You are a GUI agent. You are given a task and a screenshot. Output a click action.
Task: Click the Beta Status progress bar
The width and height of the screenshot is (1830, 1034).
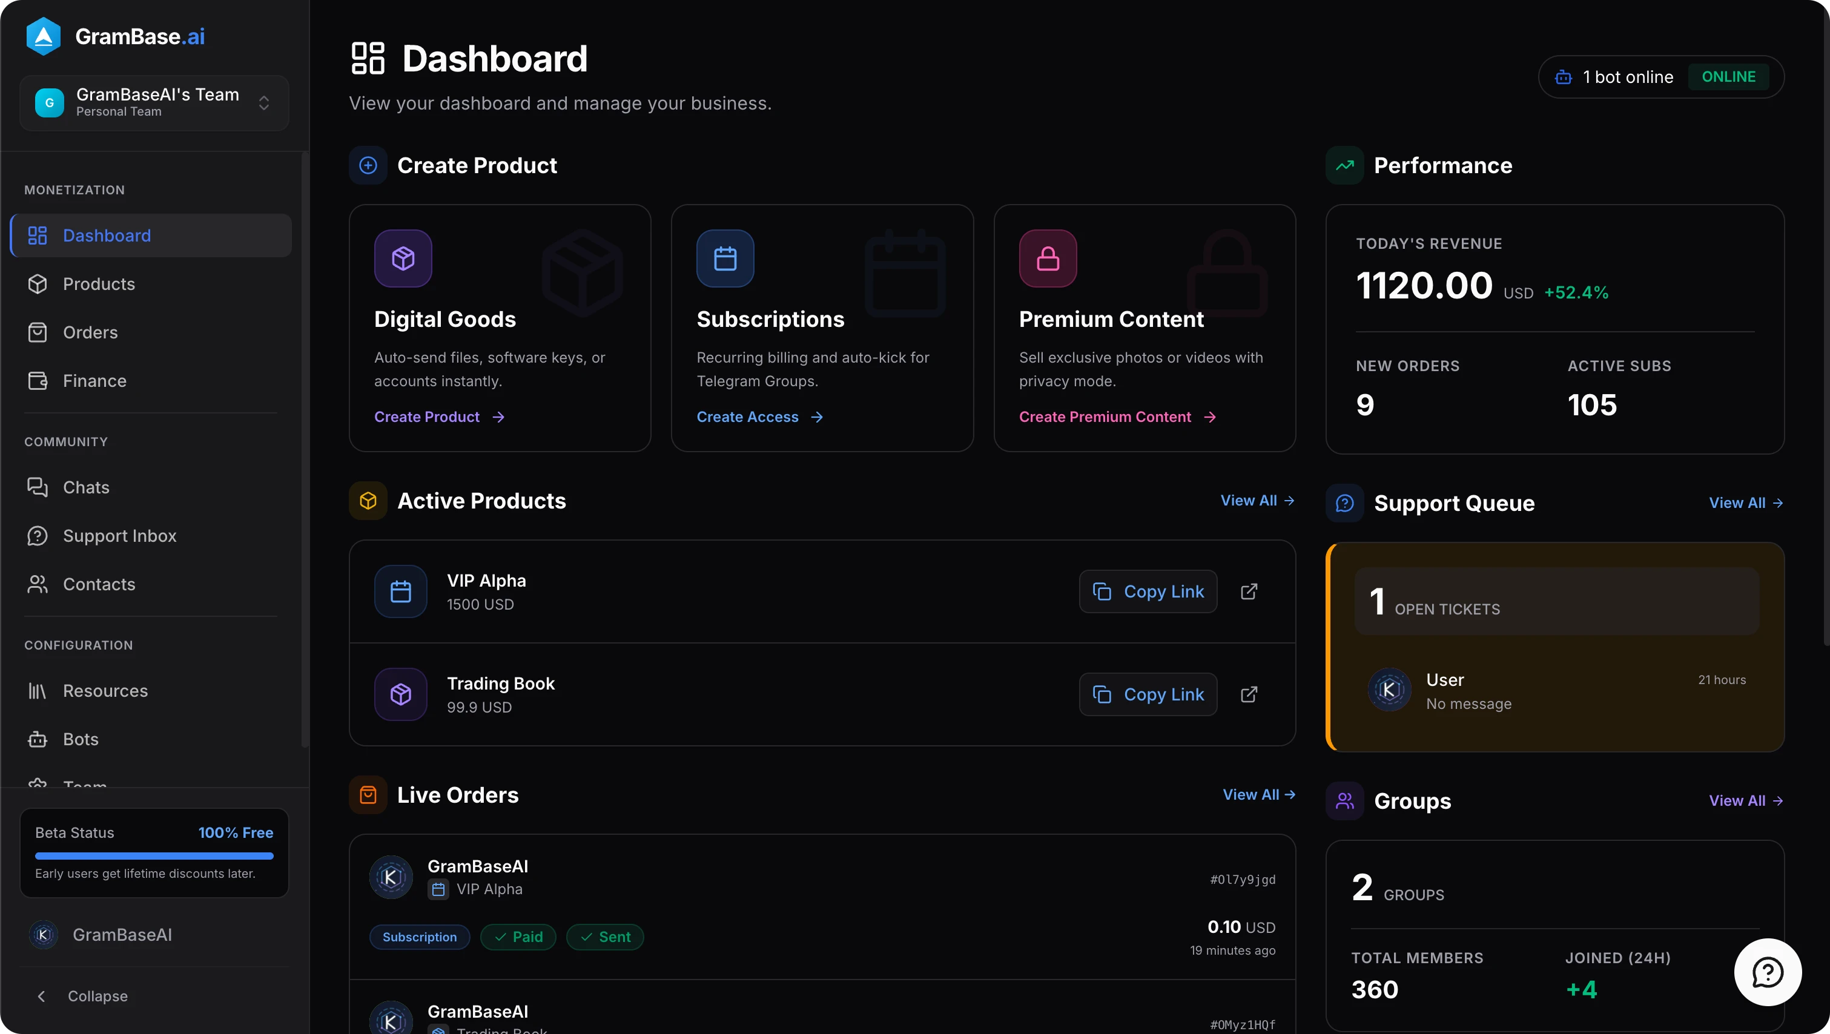pos(154,856)
